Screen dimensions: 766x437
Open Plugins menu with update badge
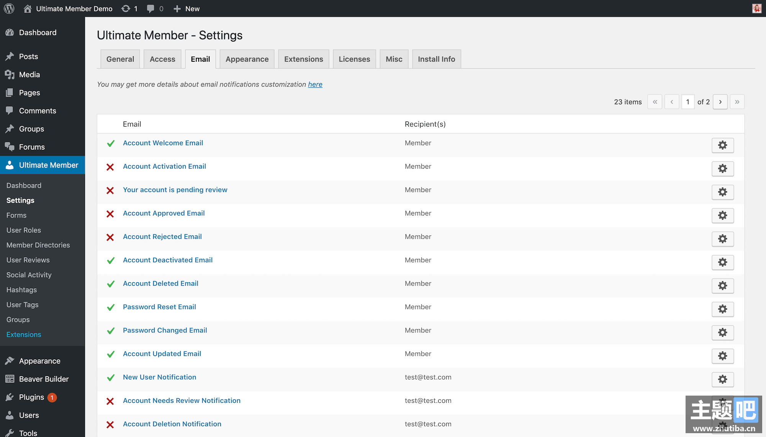pos(43,397)
